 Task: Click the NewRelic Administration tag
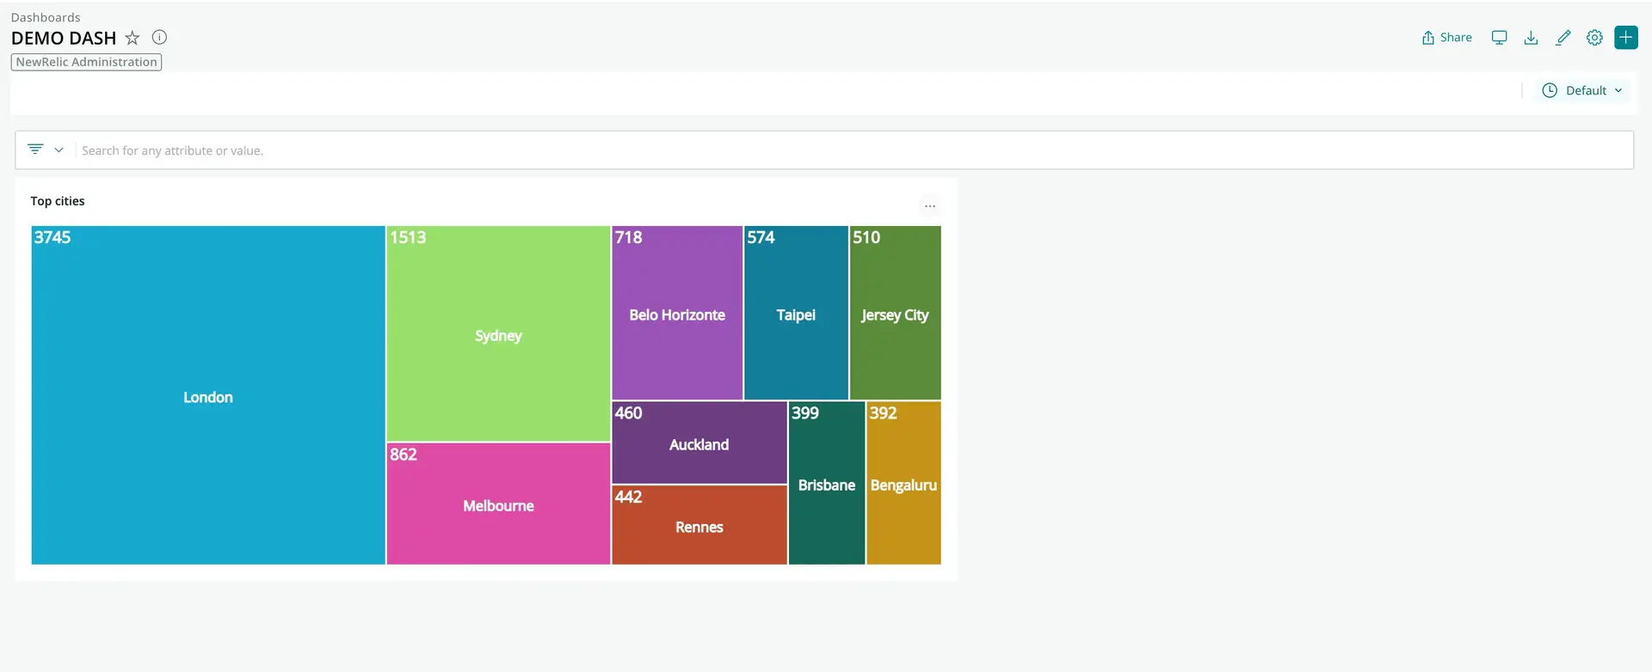(x=86, y=62)
